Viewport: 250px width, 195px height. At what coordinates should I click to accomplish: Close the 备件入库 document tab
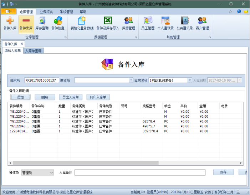[x=22, y=44]
